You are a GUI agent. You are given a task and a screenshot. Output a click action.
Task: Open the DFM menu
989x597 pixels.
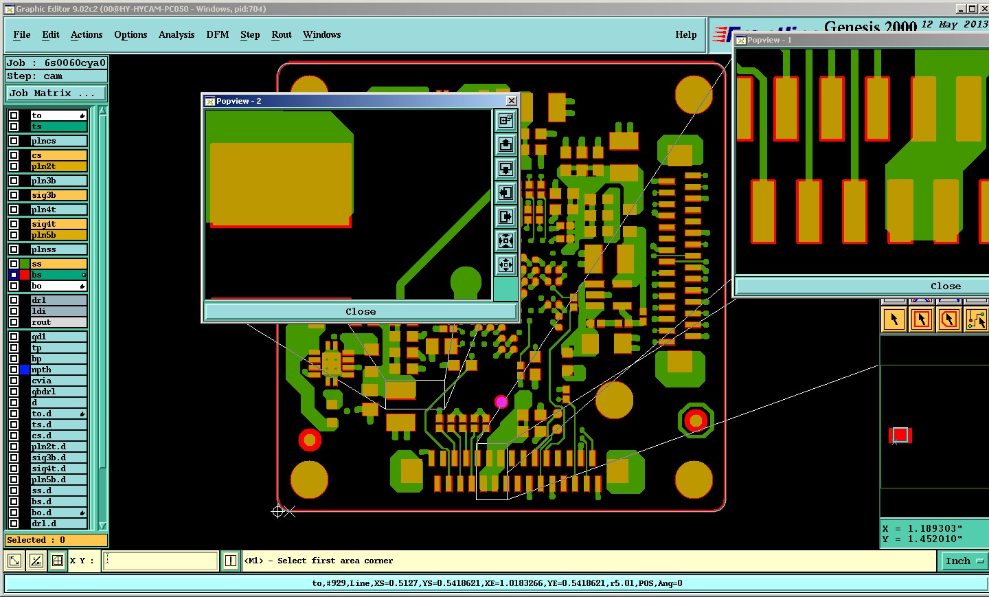click(x=218, y=34)
